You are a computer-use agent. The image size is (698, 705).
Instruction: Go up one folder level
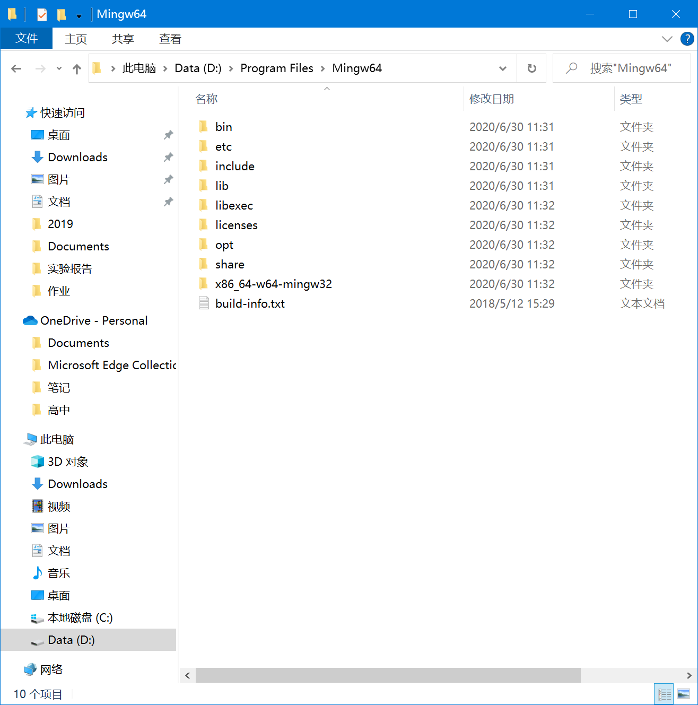[x=77, y=68]
